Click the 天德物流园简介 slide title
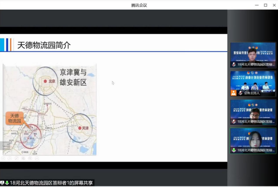This screenshot has height=187, width=278. 44,45
